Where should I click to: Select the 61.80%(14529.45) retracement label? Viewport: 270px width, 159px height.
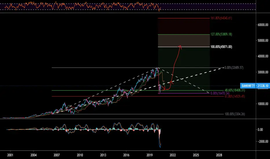pyautogui.click(x=235, y=97)
